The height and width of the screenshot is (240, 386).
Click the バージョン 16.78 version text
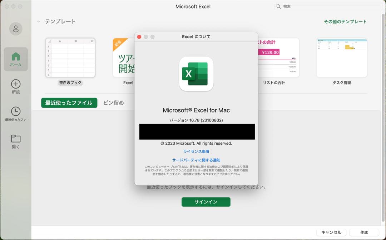[x=196, y=120]
